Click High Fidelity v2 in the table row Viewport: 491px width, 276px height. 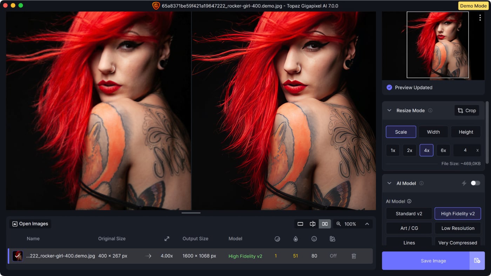click(x=245, y=256)
